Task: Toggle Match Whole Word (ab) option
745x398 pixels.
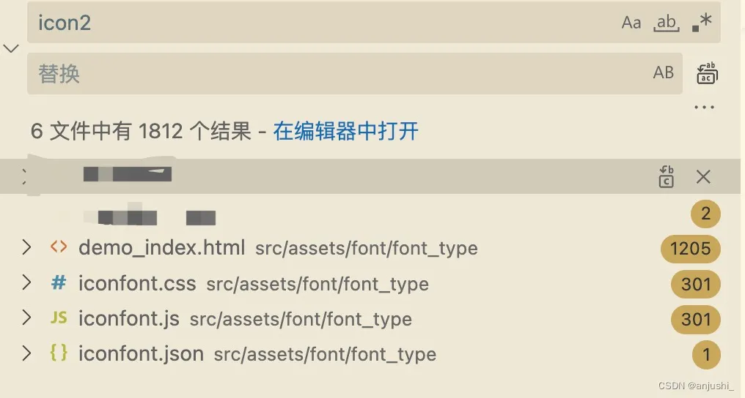Action: tap(666, 23)
